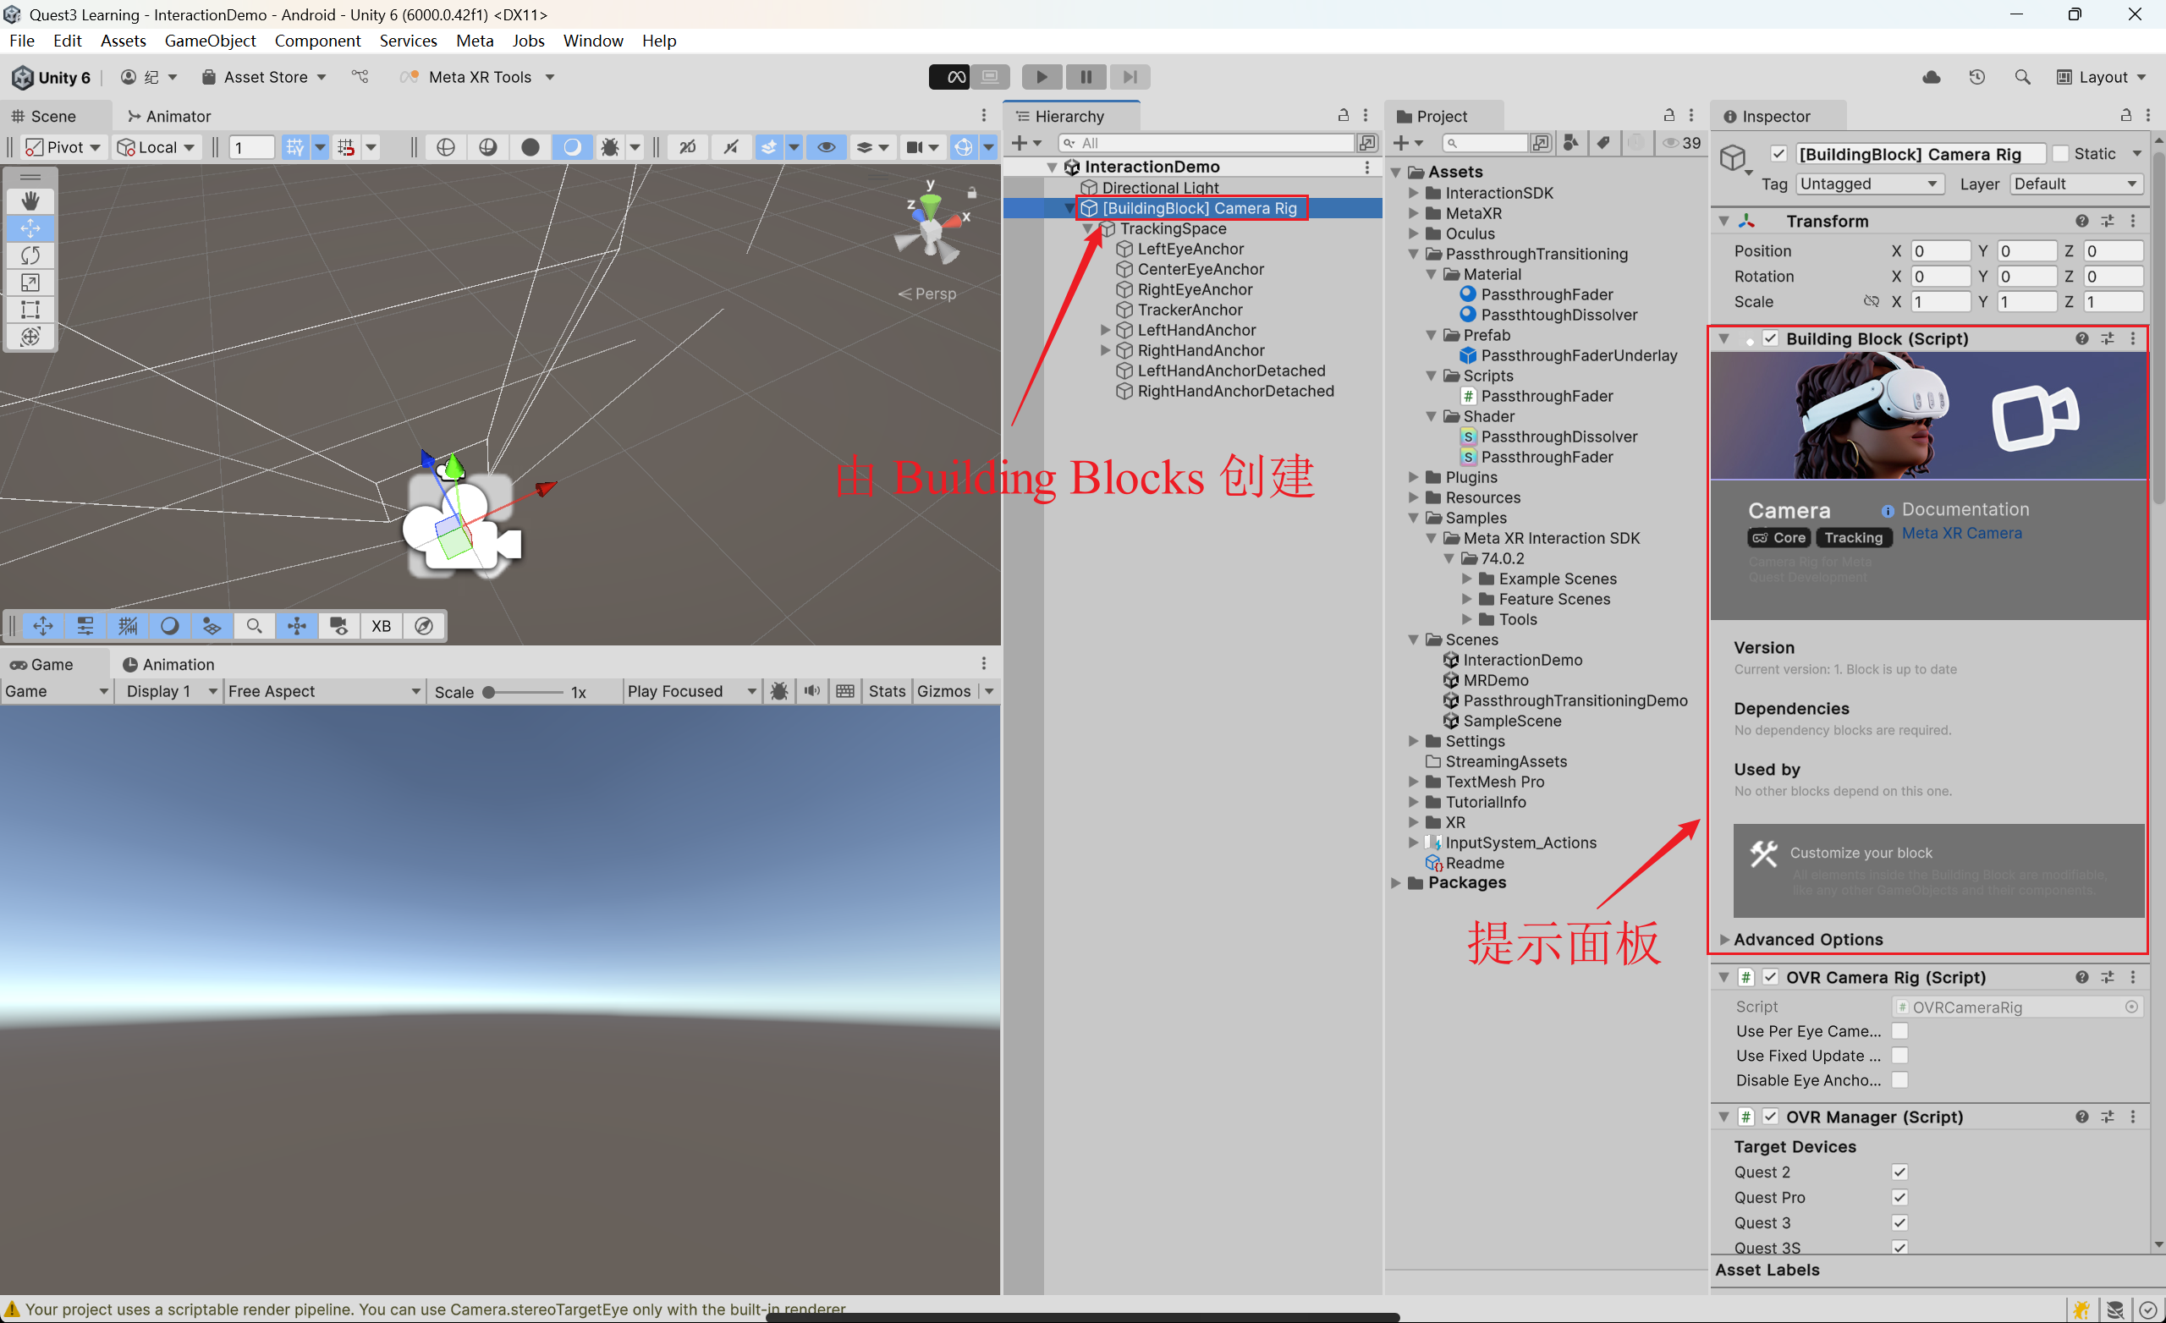Expand the Plugins folder
This screenshot has height=1323, width=2166.
click(x=1414, y=477)
